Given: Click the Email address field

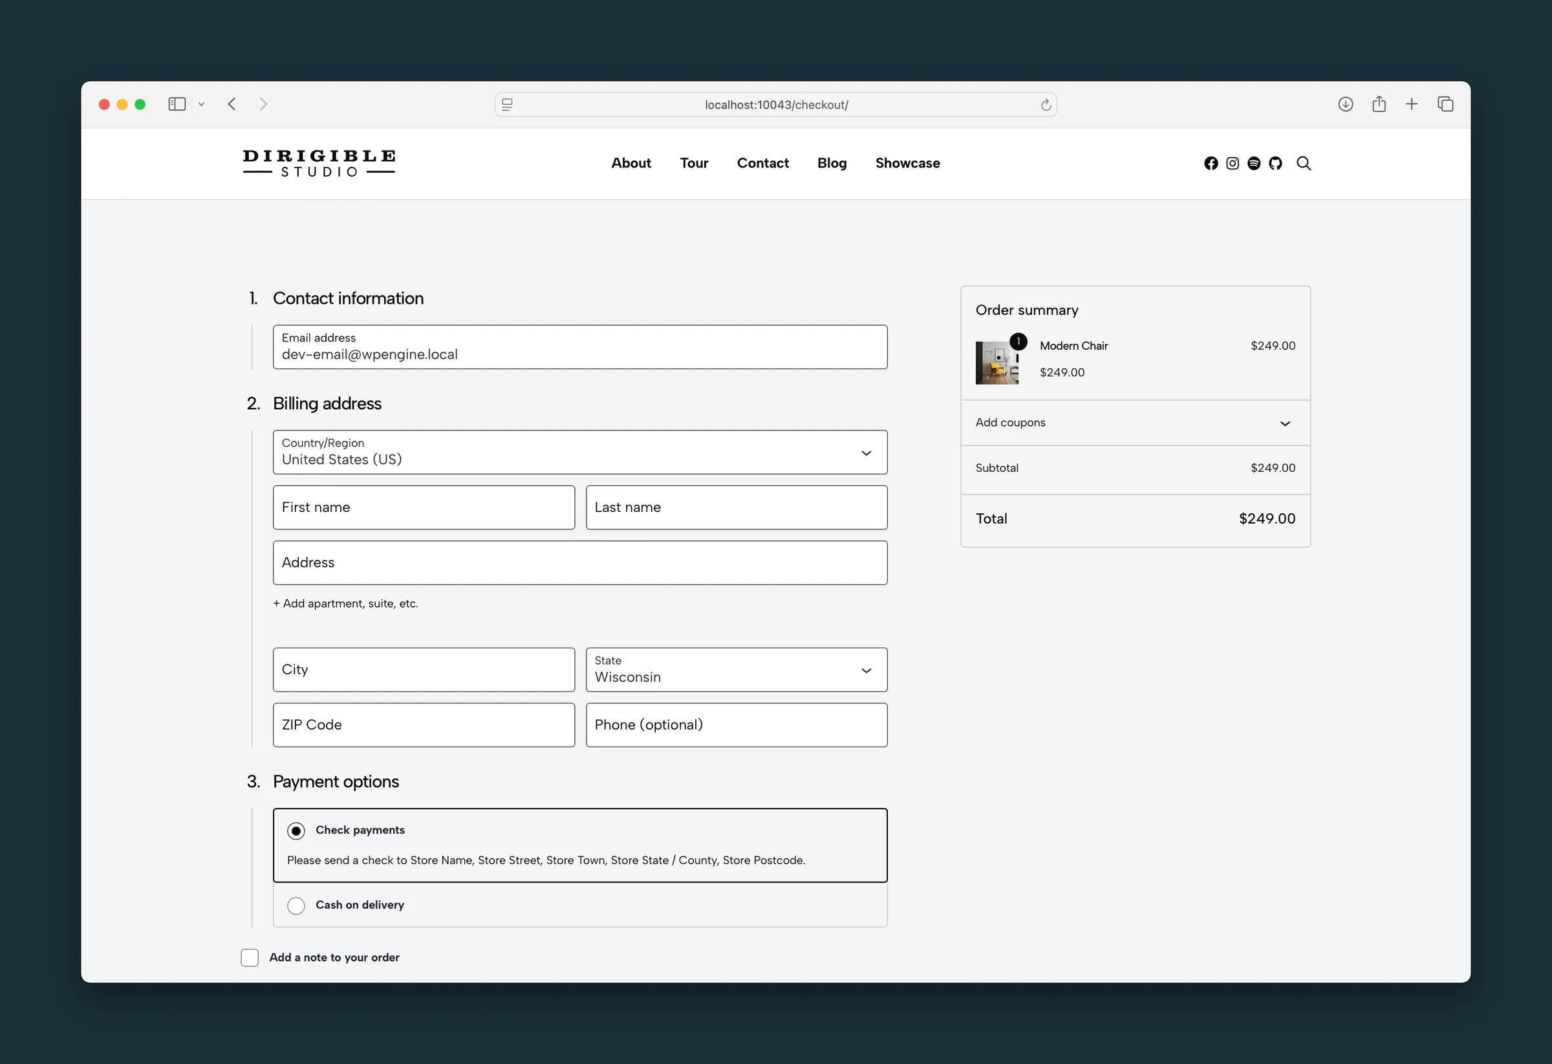Looking at the screenshot, I should [x=580, y=347].
